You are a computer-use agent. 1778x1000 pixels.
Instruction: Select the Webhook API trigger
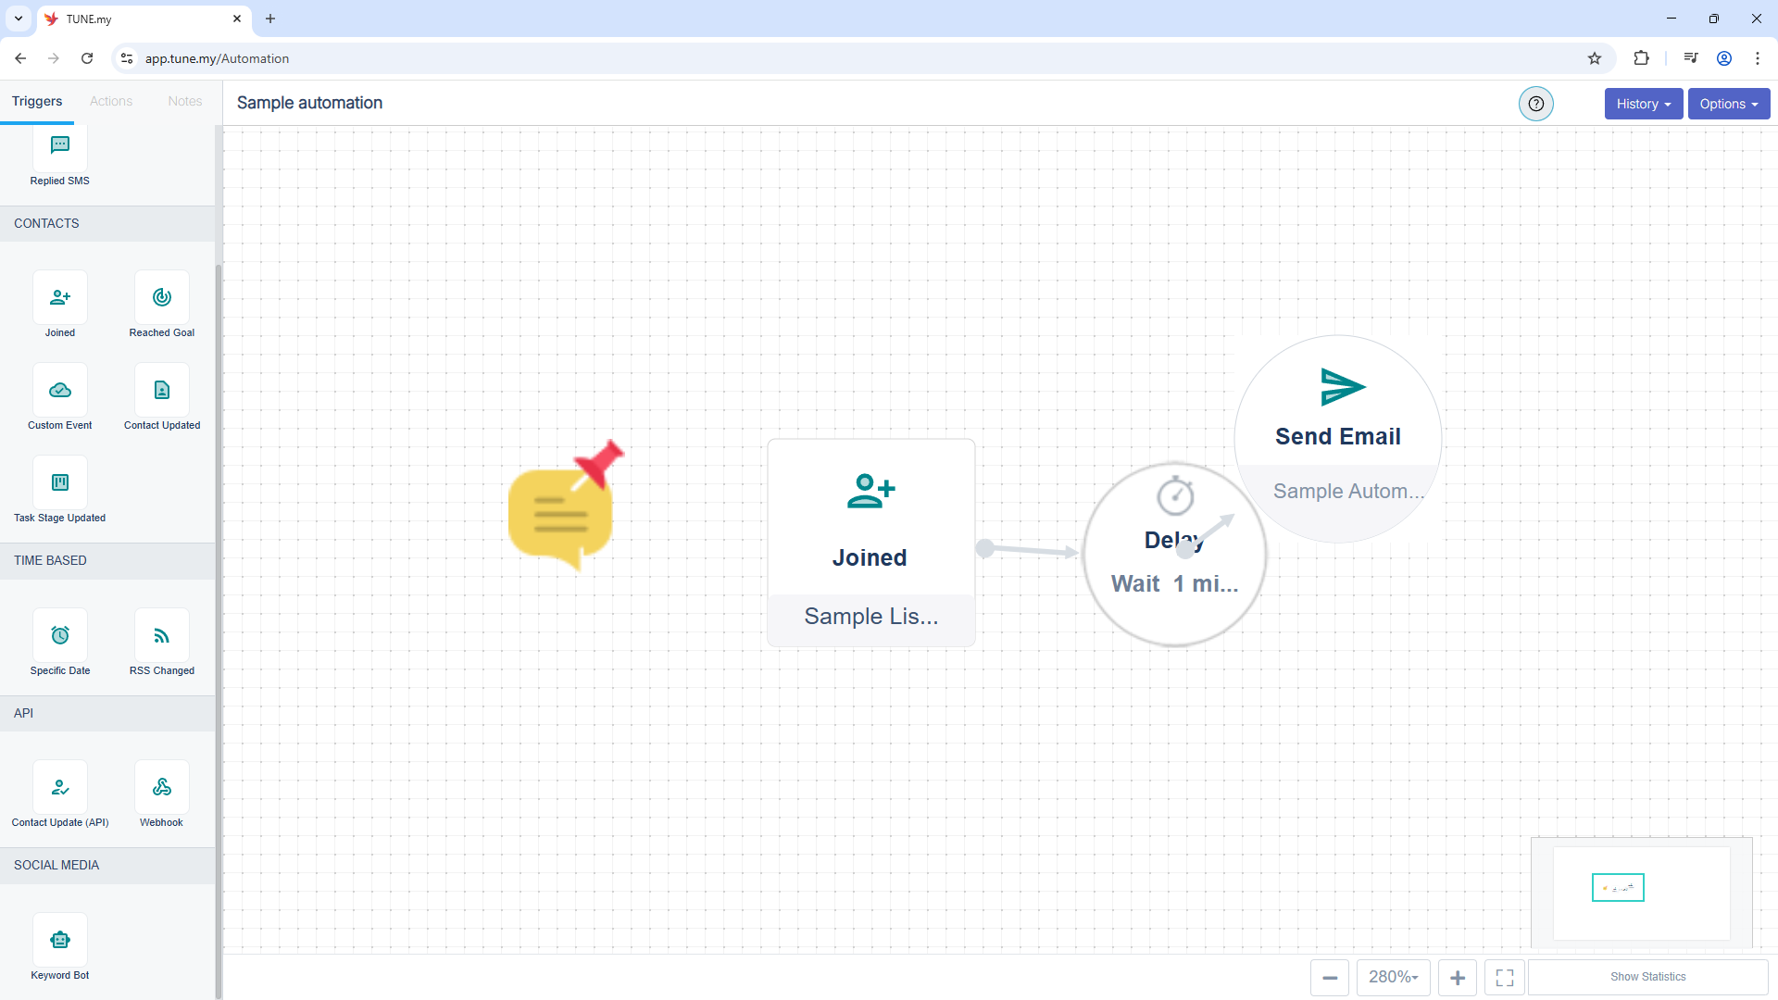click(160, 787)
